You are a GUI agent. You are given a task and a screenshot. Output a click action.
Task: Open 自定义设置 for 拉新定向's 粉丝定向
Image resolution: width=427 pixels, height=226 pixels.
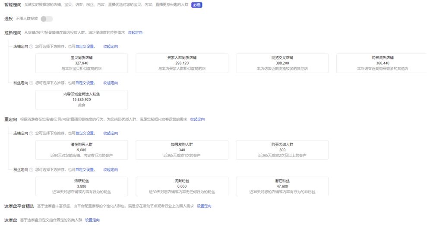[x=85, y=83]
